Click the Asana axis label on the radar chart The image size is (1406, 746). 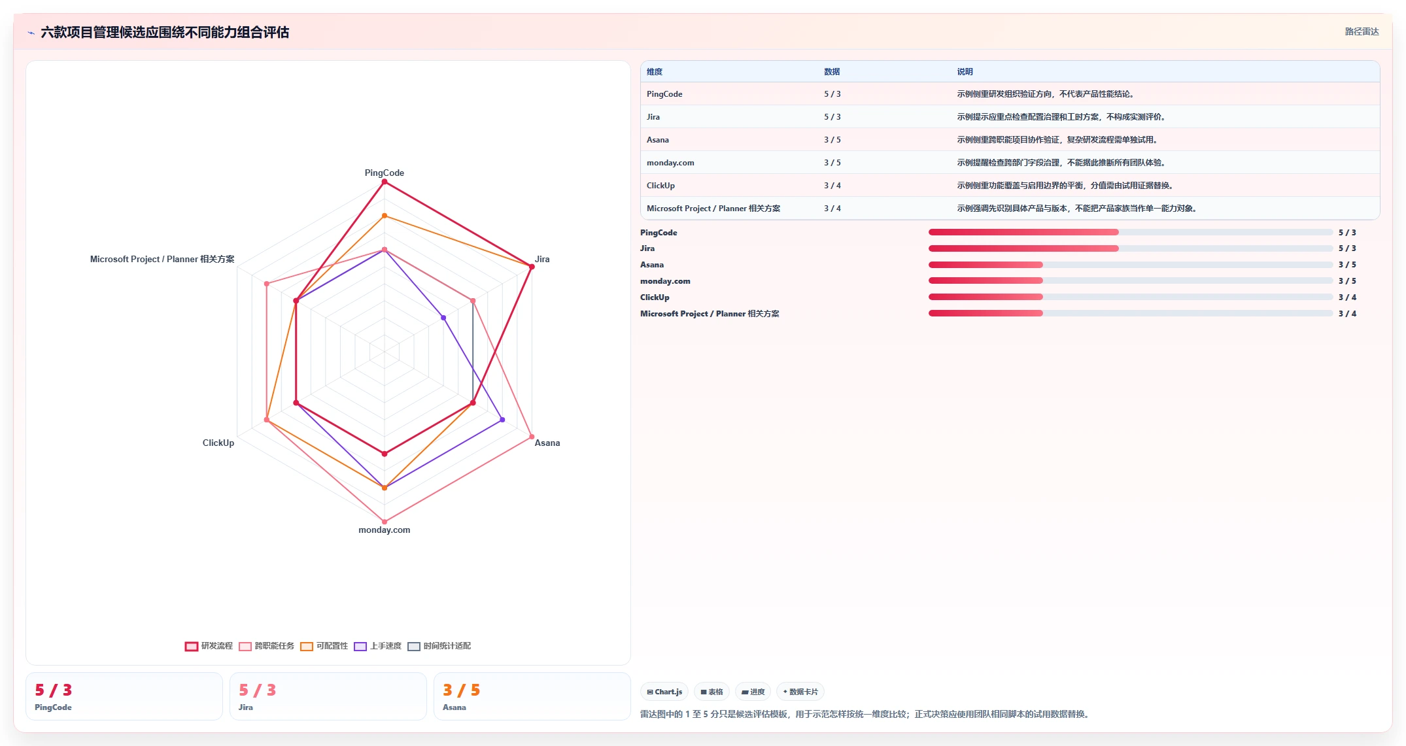(547, 443)
